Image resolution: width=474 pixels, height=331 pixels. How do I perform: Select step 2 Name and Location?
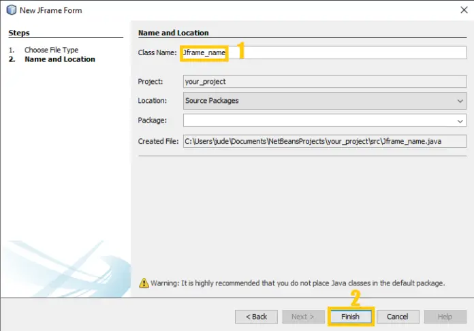click(59, 59)
